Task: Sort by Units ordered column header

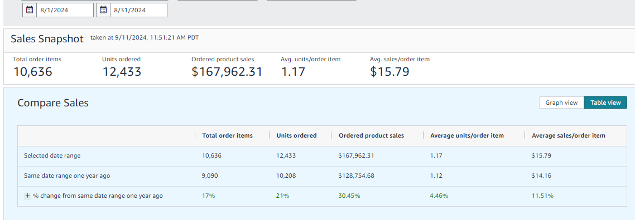Action: click(296, 135)
